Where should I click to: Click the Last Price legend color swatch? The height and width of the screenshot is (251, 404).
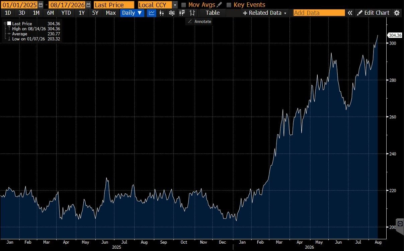[x=9, y=23]
